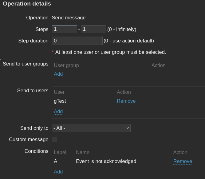Click the Step duration label
The image size is (205, 179).
coord(33,41)
